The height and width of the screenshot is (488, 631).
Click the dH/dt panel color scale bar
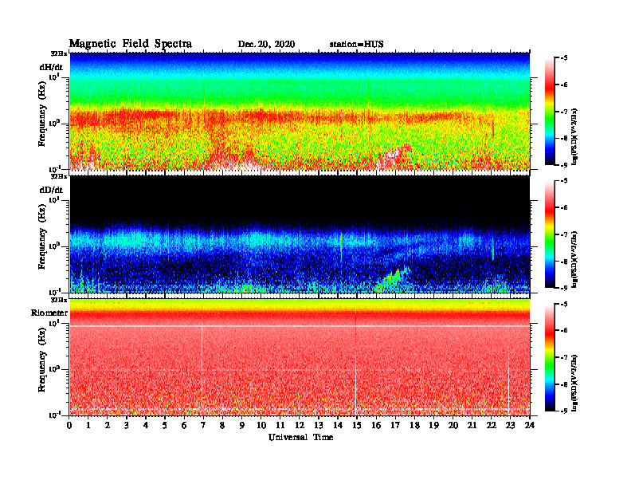(x=549, y=112)
